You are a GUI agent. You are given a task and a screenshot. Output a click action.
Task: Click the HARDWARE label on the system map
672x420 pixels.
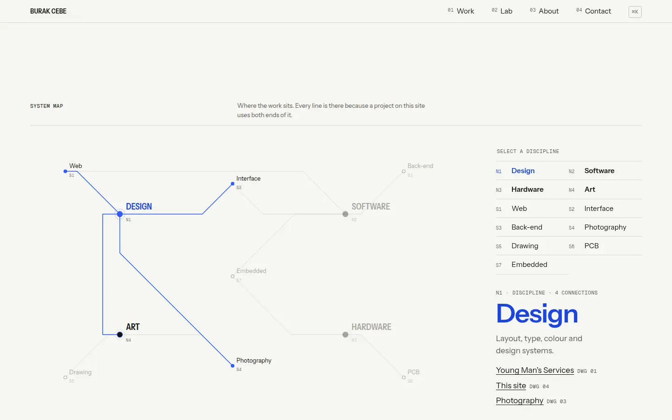pyautogui.click(x=371, y=327)
